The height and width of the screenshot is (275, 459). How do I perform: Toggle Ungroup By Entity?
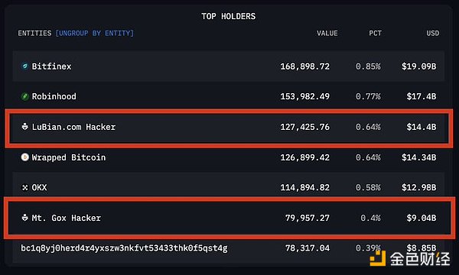coord(95,34)
